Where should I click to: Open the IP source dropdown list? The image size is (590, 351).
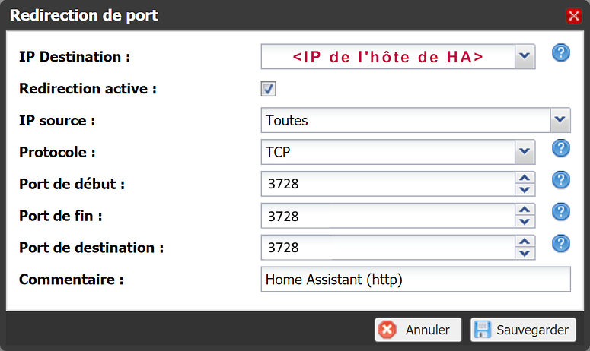[560, 120]
